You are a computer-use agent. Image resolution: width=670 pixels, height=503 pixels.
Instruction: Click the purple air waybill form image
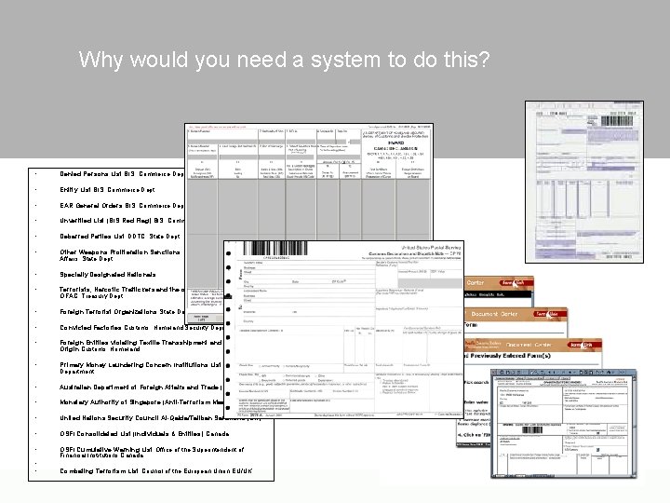(584, 183)
